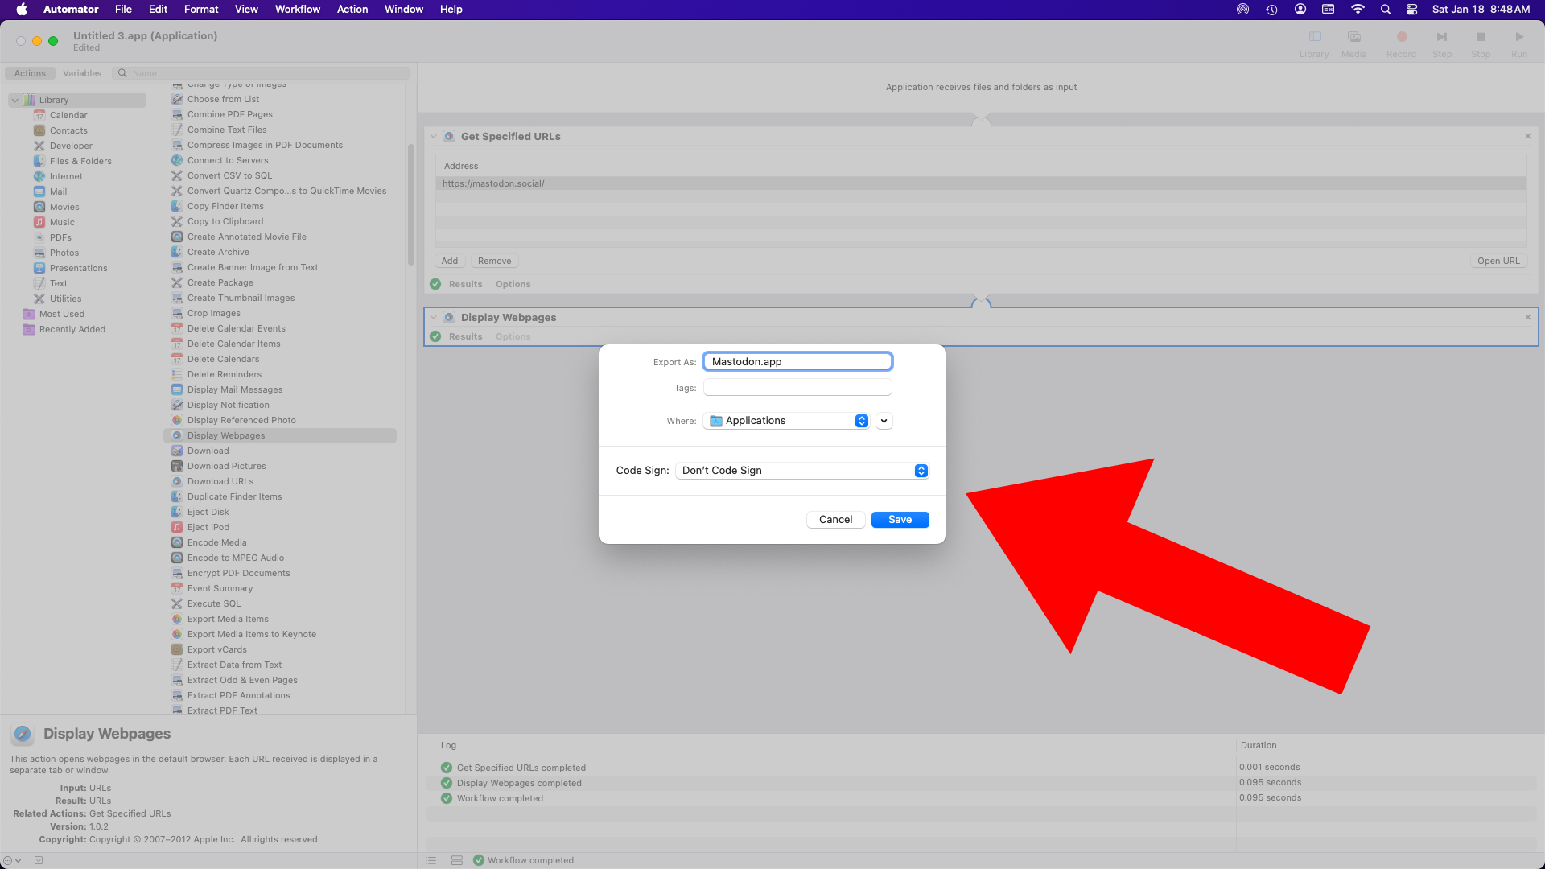
Task: Show Results of Get Specified URLs
Action: [466, 284]
